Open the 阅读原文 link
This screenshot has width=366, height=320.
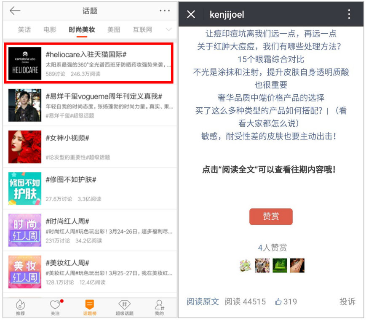(203, 301)
